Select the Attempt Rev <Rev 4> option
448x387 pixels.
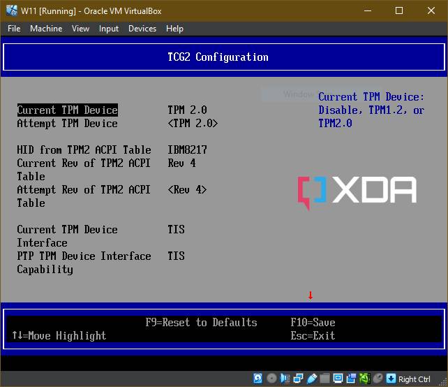pos(187,190)
